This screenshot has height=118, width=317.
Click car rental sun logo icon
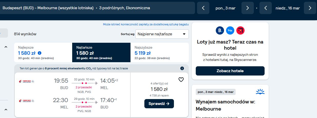point(260,92)
